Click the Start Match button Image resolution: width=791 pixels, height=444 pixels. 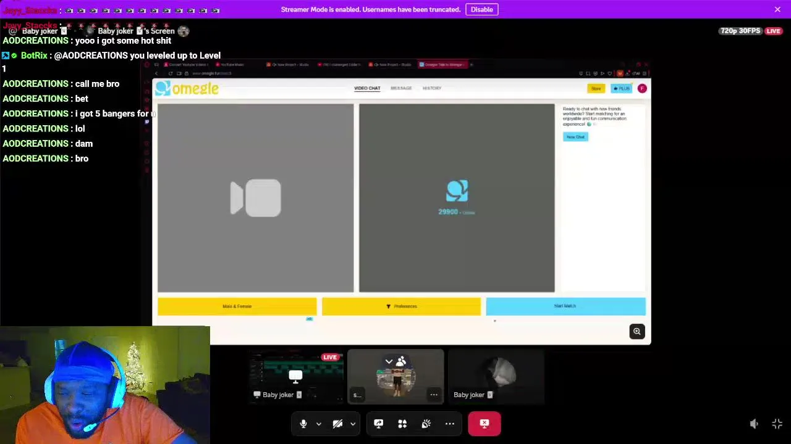point(565,306)
